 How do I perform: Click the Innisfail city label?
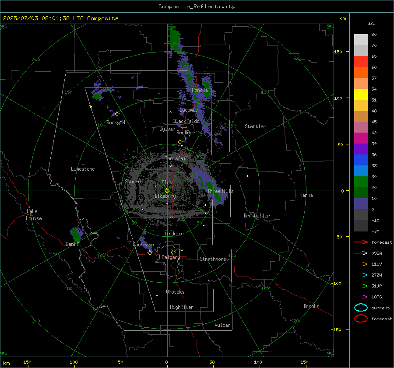(x=176, y=158)
